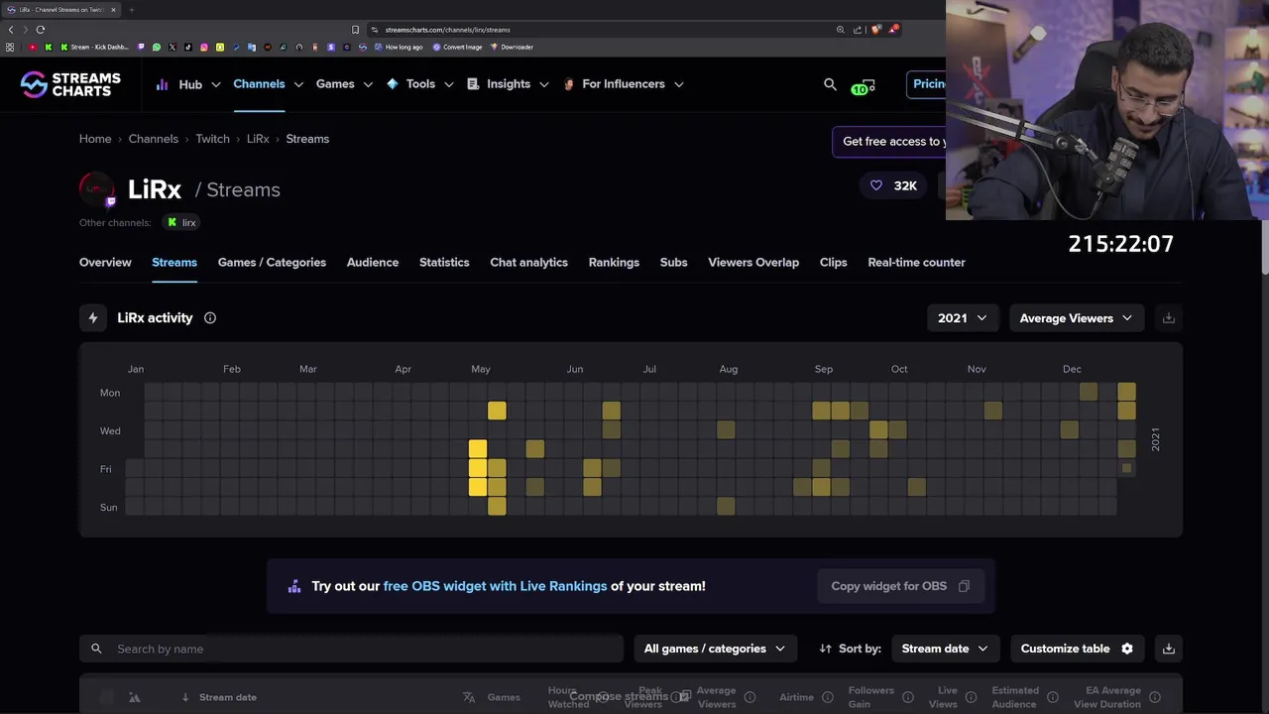
Task: Click the Get free access button
Action: 889,142
